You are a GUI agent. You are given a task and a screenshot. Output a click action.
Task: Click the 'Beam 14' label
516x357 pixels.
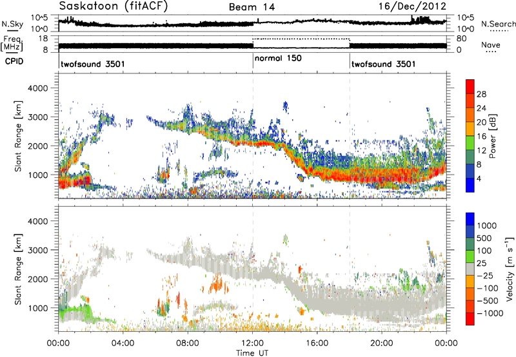tap(252, 7)
